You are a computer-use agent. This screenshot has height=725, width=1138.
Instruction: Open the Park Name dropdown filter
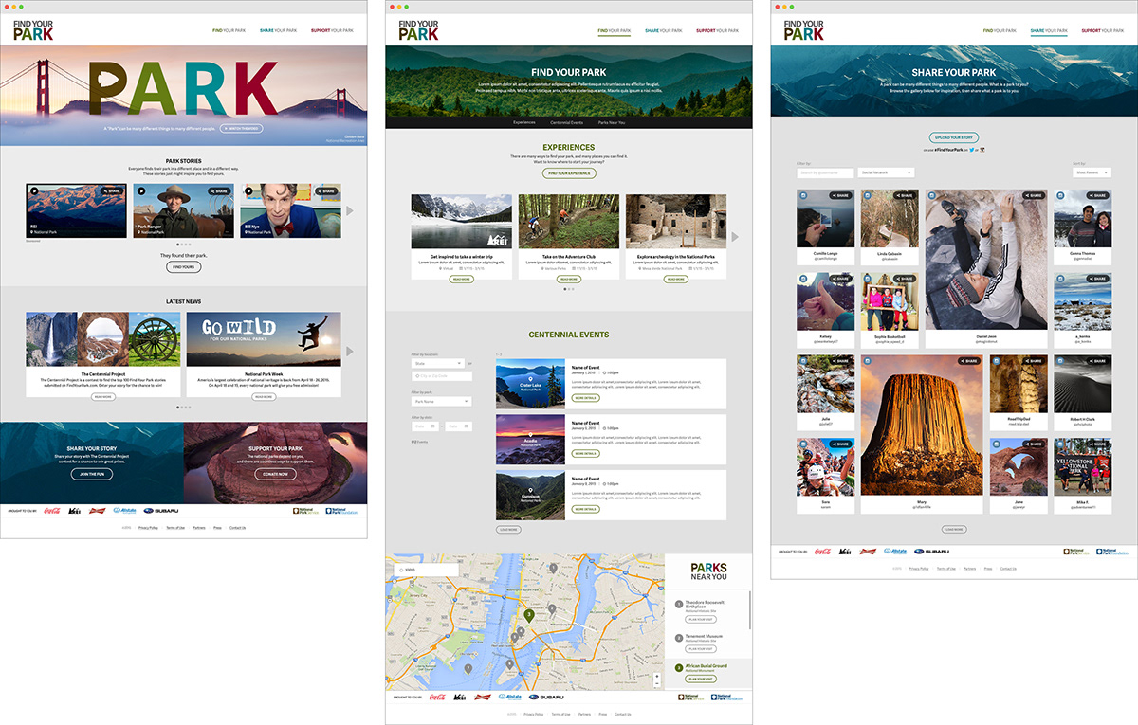(x=441, y=401)
